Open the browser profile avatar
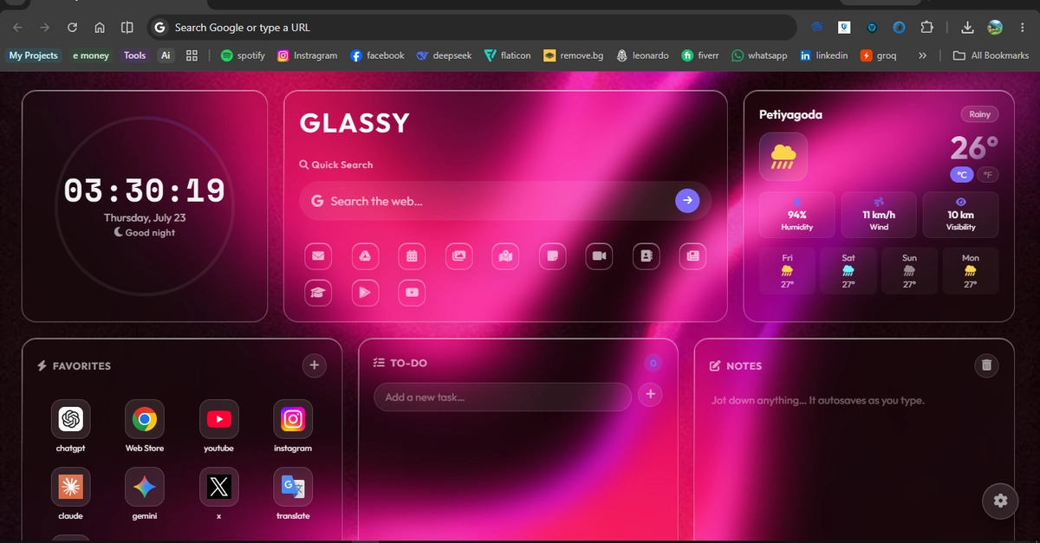 [995, 28]
